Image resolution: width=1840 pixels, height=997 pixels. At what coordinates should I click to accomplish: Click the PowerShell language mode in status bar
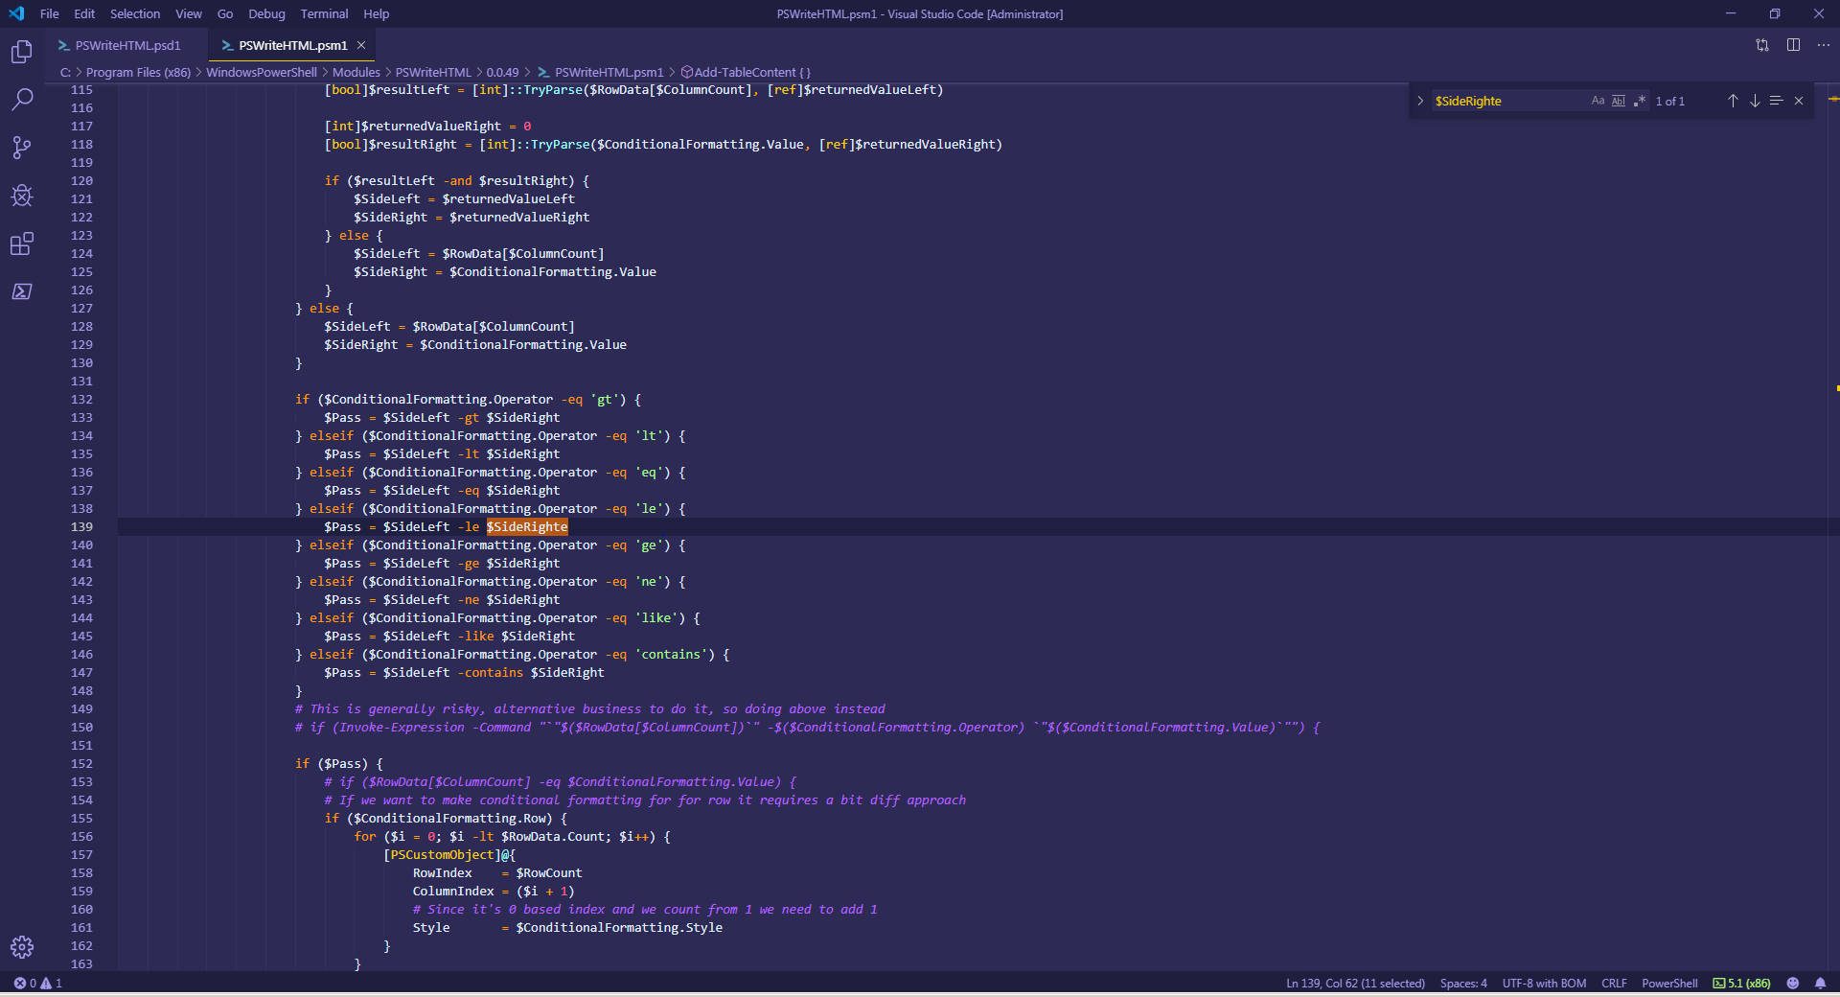(x=1668, y=983)
